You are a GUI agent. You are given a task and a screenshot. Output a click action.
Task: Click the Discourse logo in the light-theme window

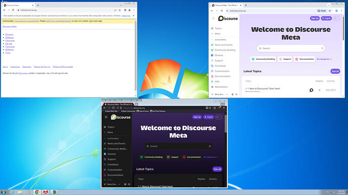[228, 19]
